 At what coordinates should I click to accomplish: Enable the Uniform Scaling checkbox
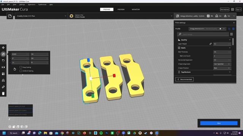21,71
